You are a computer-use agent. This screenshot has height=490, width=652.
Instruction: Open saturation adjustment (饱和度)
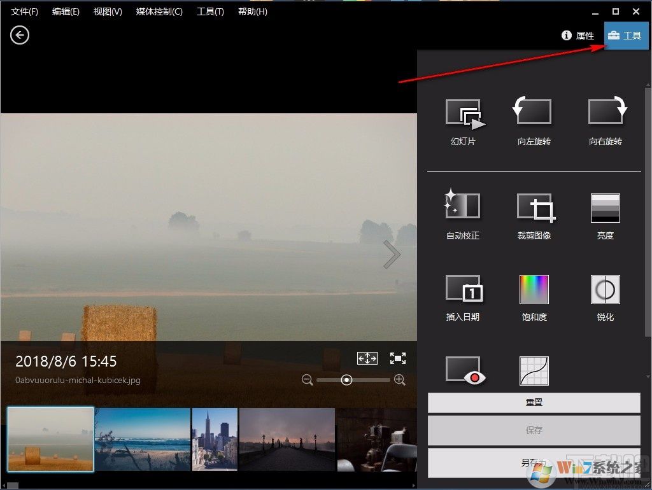pyautogui.click(x=534, y=298)
